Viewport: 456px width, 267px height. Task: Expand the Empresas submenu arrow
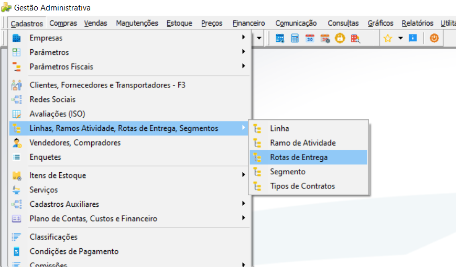tap(243, 37)
